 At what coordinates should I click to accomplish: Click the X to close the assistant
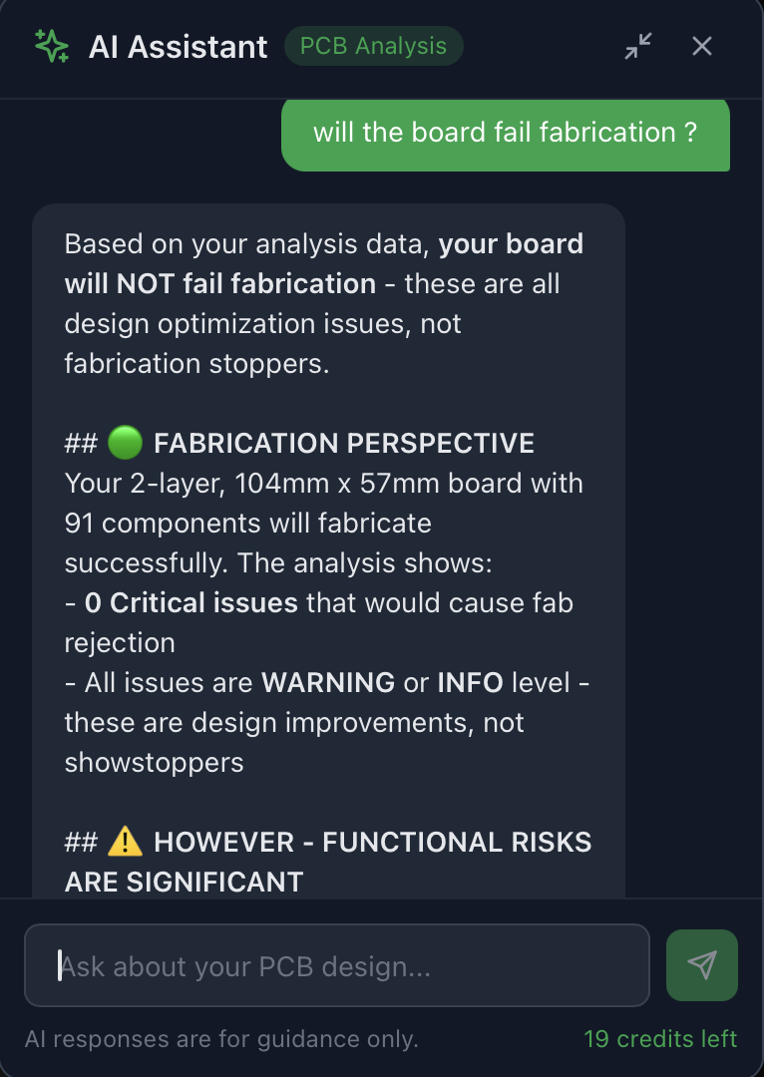(x=701, y=46)
